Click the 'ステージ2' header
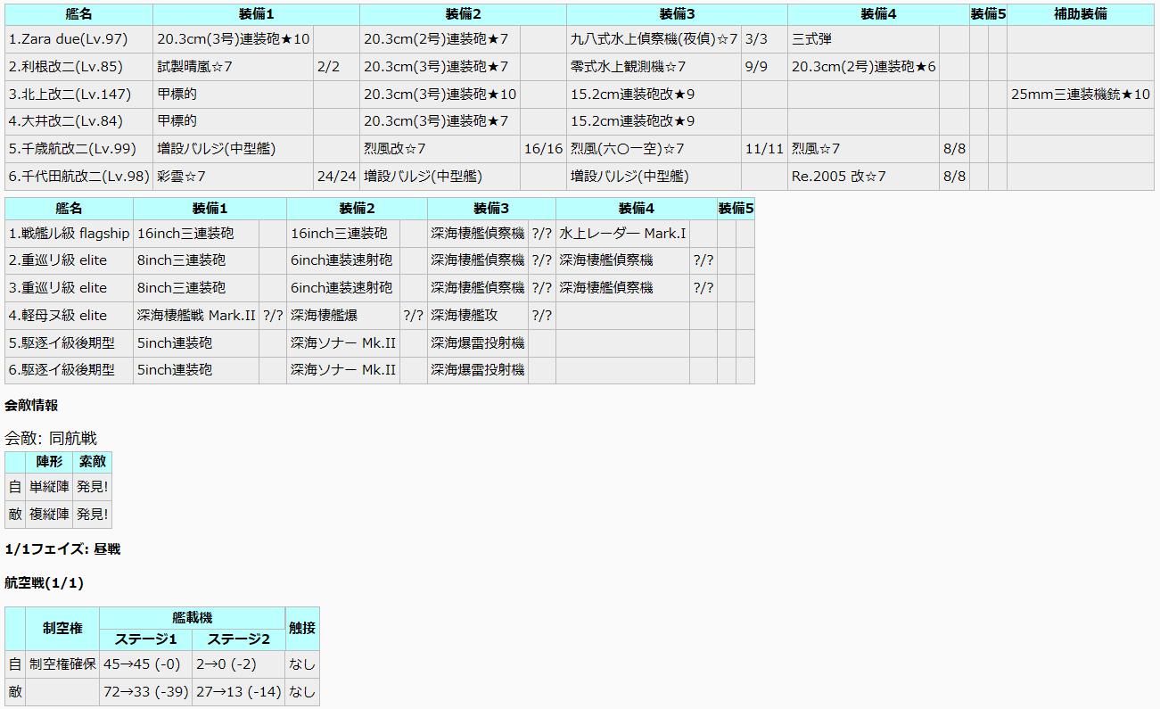The height and width of the screenshot is (709, 1160). pyautogui.click(x=238, y=639)
